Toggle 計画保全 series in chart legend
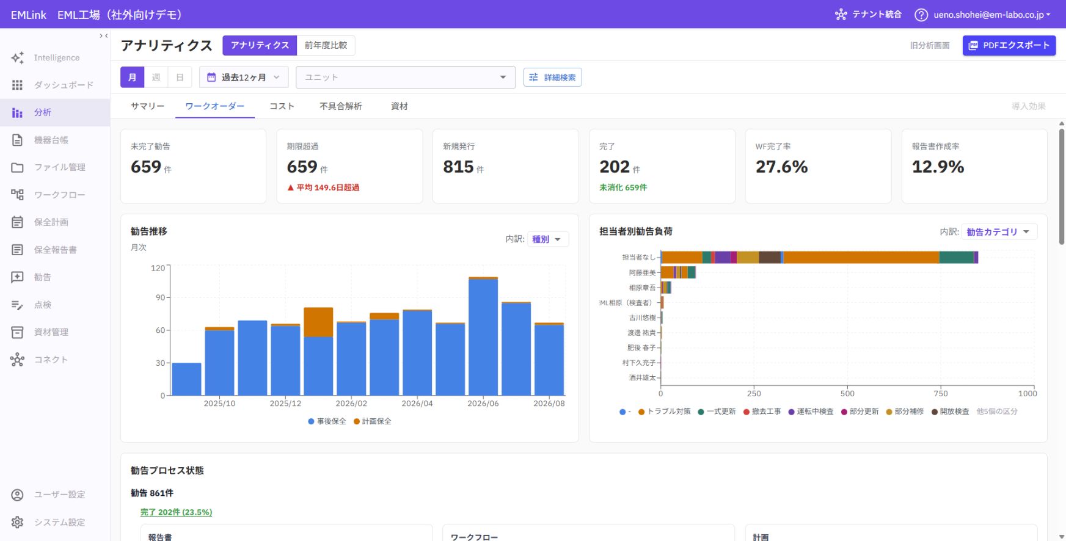 (372, 421)
